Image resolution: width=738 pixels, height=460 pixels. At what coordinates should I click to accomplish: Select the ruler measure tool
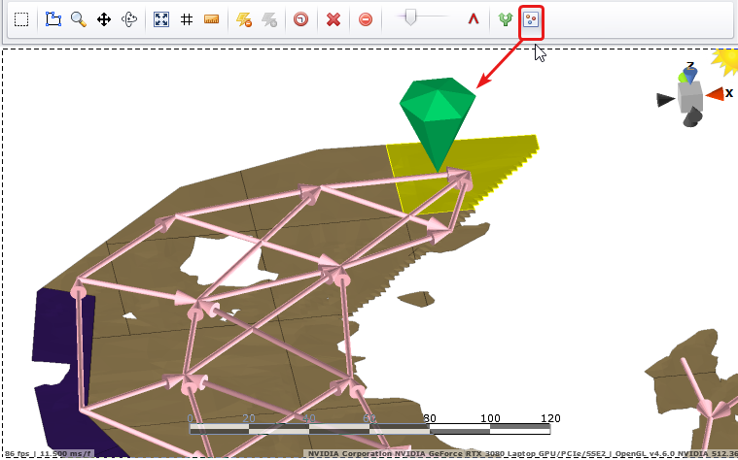(212, 19)
